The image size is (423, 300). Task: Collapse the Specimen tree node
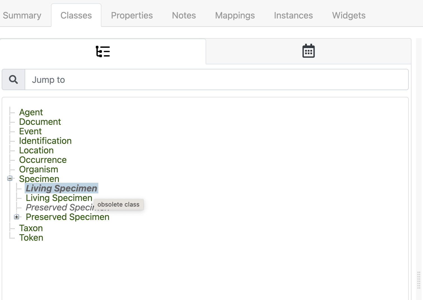10,178
